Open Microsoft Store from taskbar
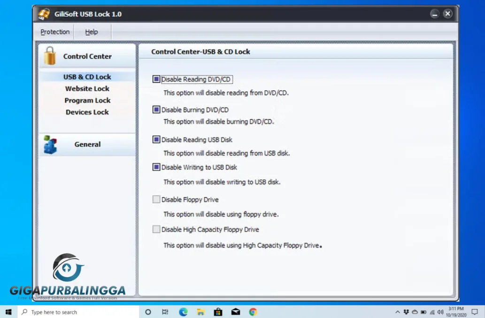Image resolution: width=485 pixels, height=318 pixels. pyautogui.click(x=218, y=312)
